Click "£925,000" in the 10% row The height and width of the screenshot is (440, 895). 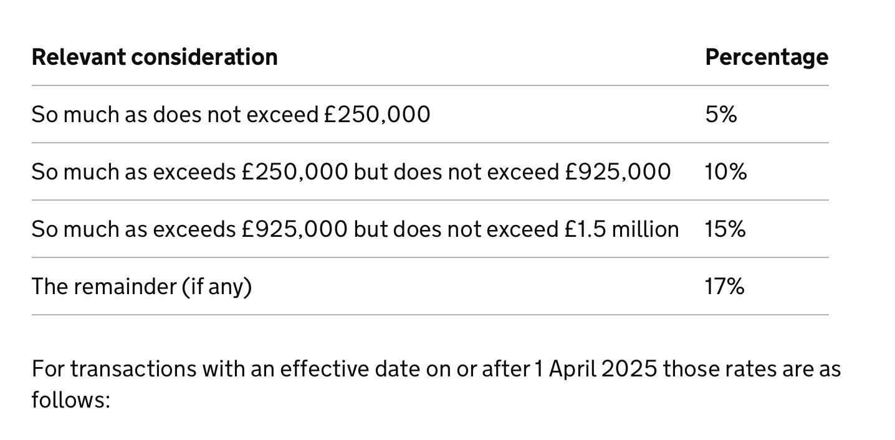617,172
